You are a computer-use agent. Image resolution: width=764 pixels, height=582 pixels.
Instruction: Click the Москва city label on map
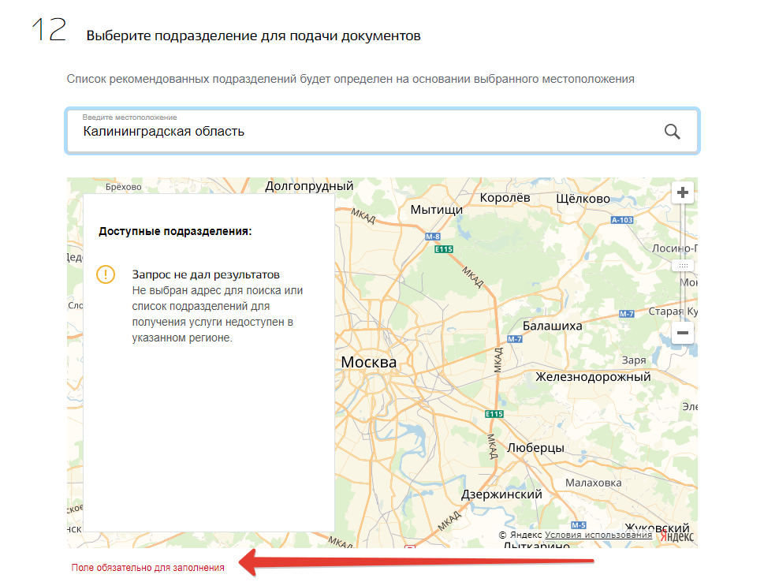tap(369, 362)
